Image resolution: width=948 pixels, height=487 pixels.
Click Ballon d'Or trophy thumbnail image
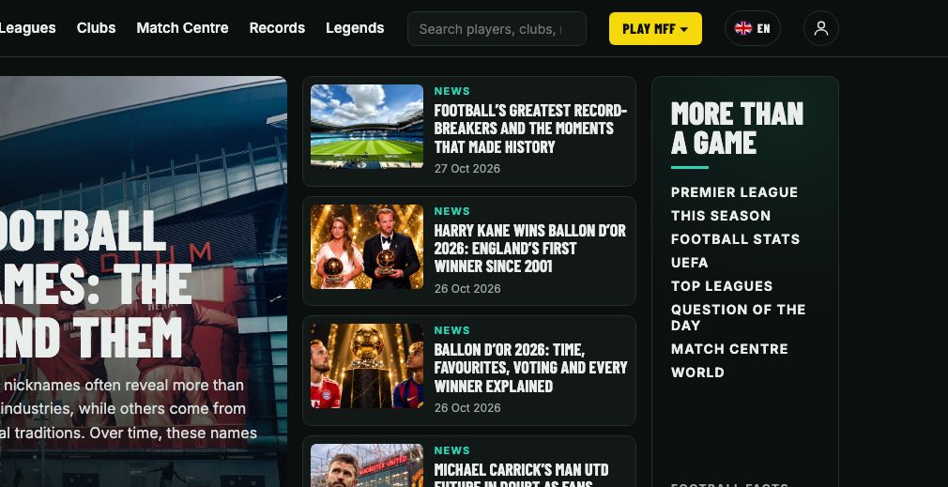click(x=367, y=366)
